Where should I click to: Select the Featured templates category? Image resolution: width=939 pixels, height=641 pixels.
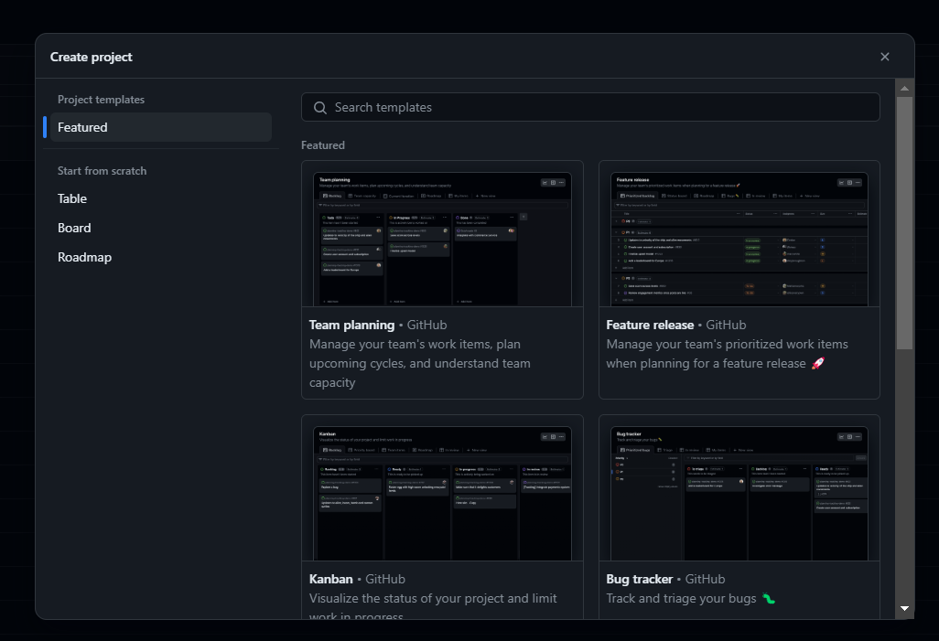click(x=160, y=127)
